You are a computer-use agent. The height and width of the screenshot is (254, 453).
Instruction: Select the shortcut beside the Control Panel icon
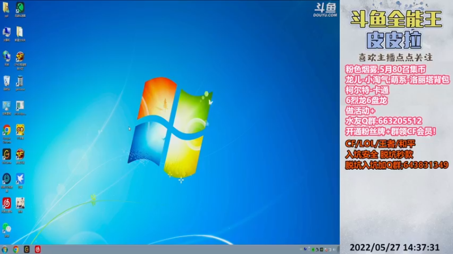pos(20,108)
